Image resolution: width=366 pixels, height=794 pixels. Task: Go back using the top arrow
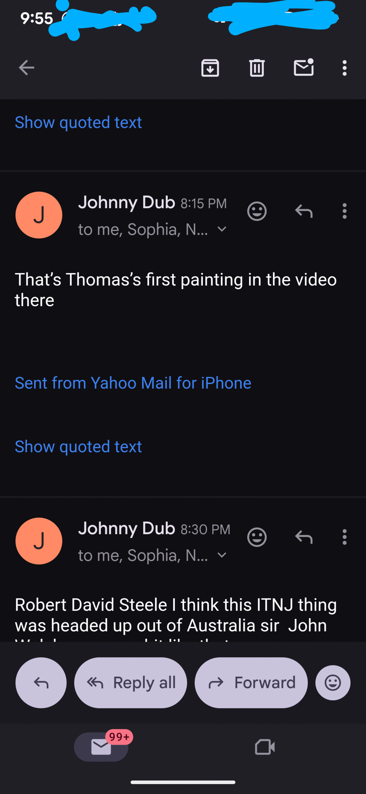pos(26,68)
